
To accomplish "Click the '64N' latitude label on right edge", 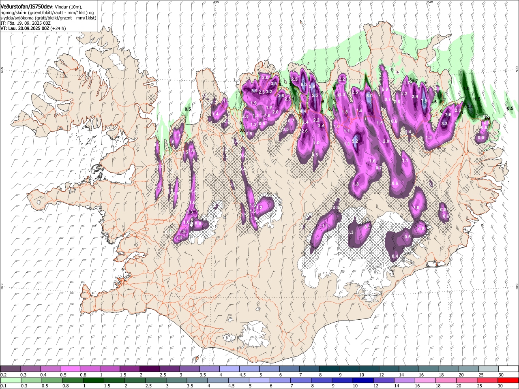I will [x=517, y=286].
